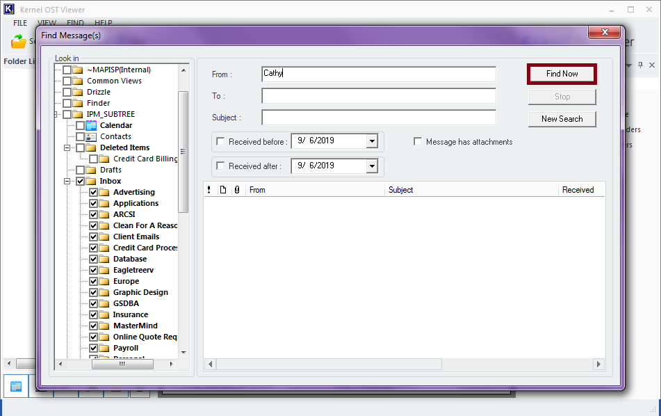Collapse the Deleted Items tree node
This screenshot has width=661, height=416.
67,147
